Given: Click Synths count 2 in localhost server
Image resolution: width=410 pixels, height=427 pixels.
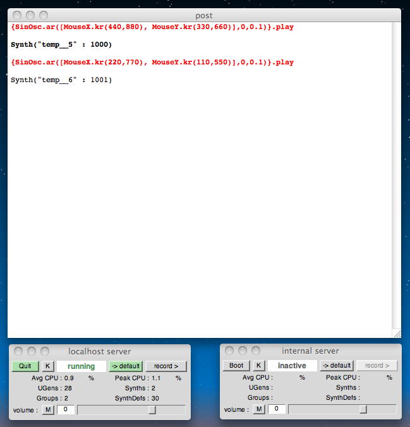Looking at the screenshot, I should pos(154,388).
